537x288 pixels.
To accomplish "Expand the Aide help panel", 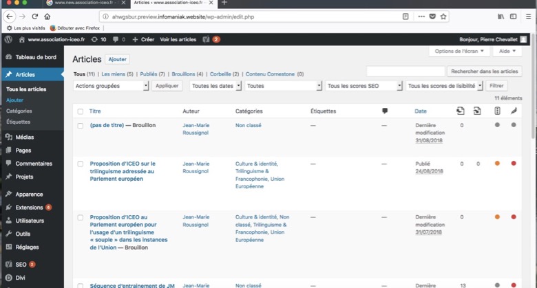I will (507, 52).
